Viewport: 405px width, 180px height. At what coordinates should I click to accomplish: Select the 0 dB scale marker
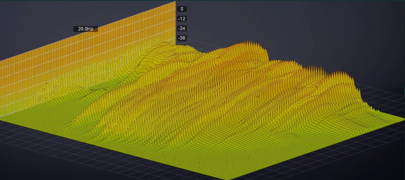coord(182,9)
